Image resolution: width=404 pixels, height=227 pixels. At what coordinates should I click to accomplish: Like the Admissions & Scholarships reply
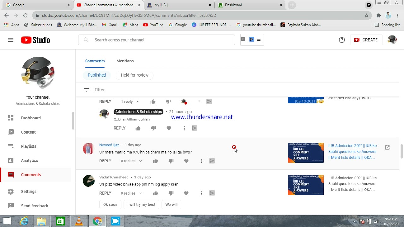point(138,128)
